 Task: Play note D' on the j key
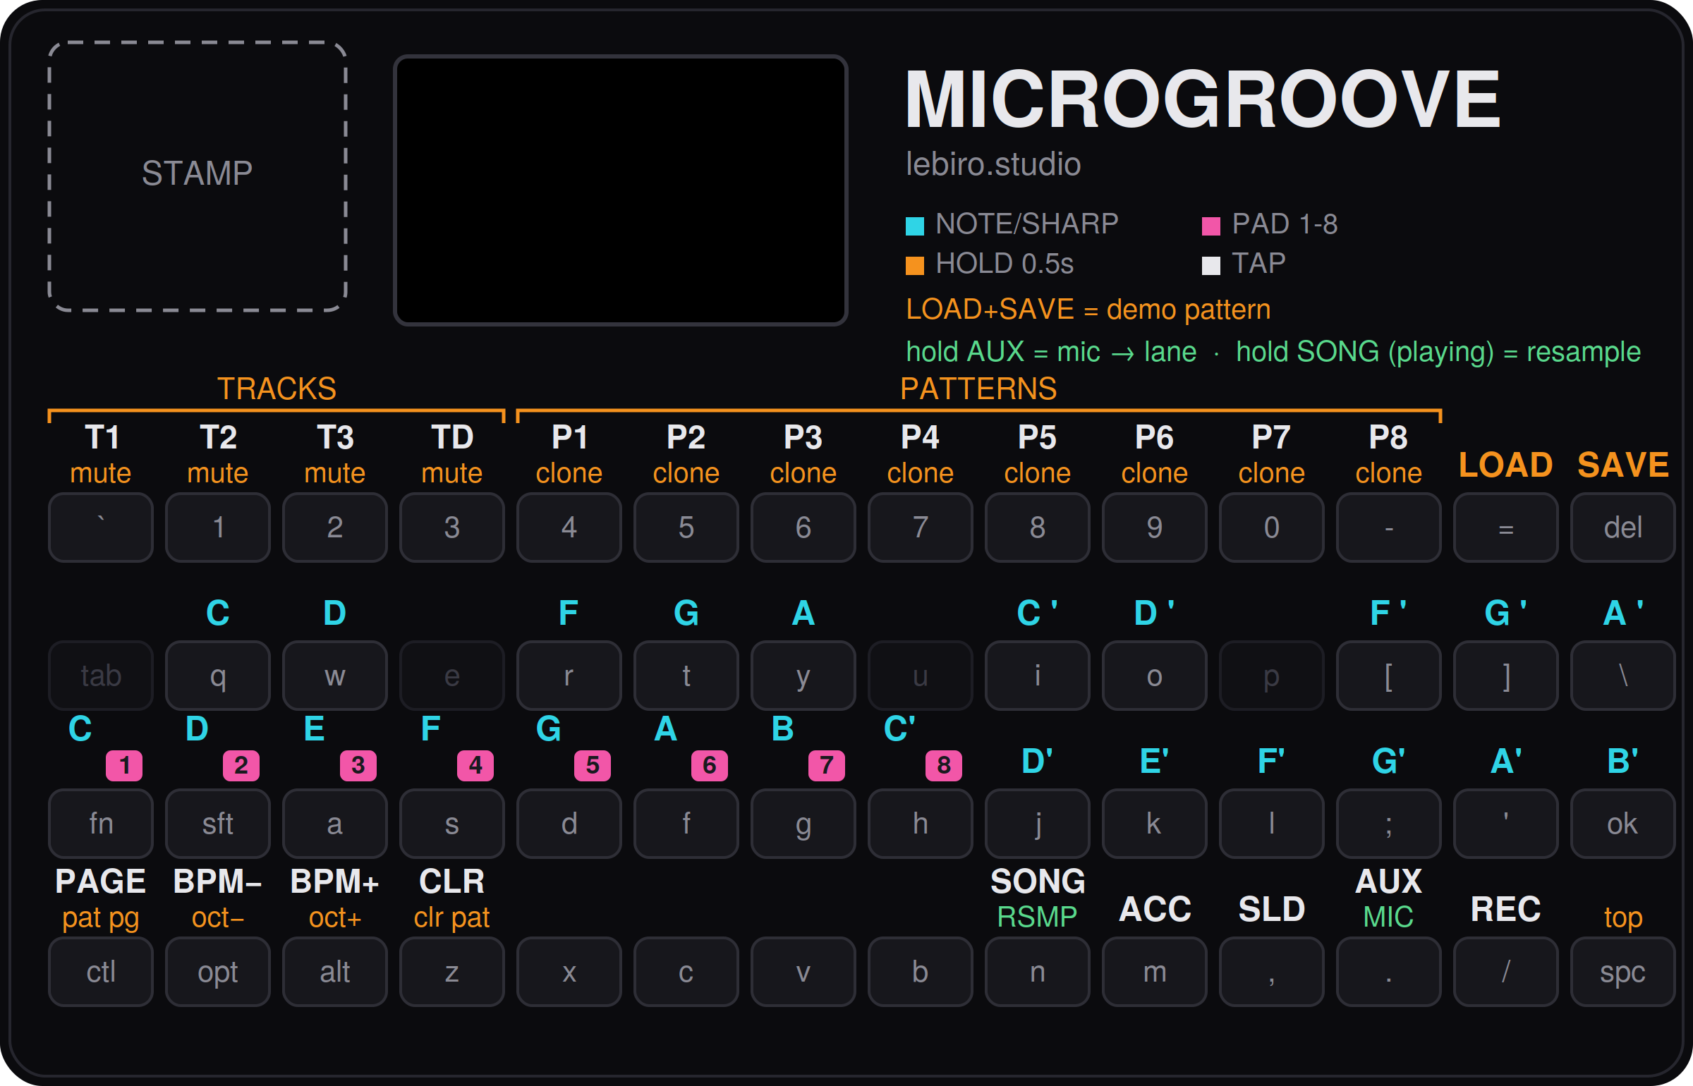pos(1038,824)
